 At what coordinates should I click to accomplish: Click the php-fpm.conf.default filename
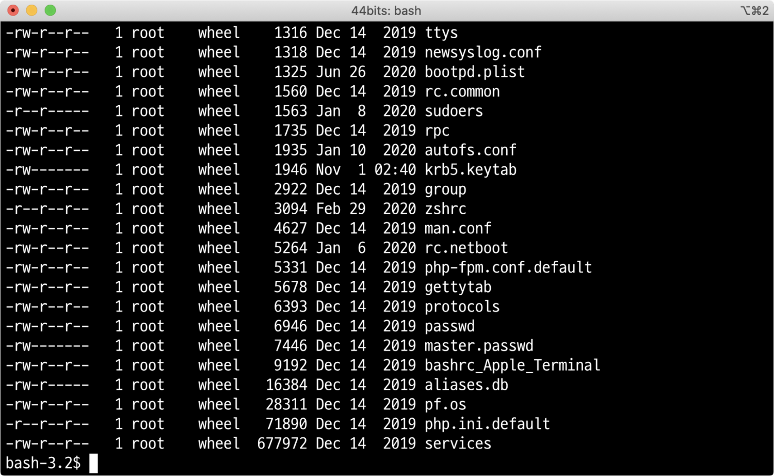point(508,267)
